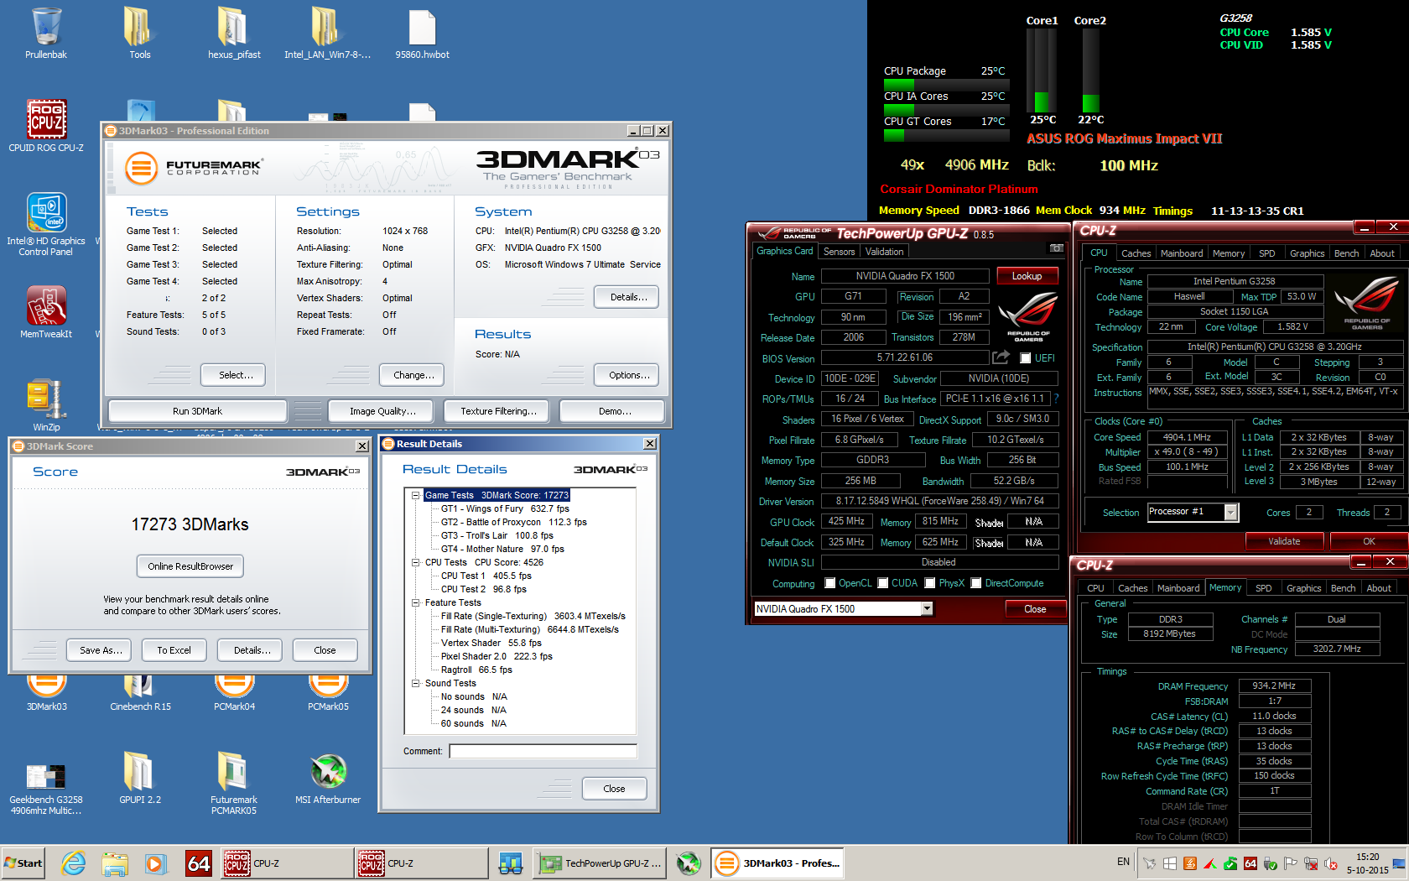
Task: Collapse the Game Tests tree node
Action: coord(415,495)
